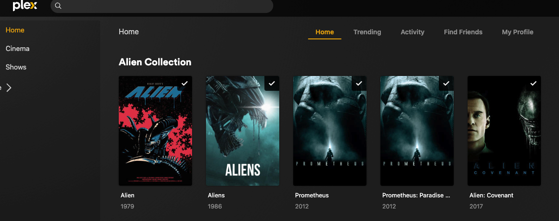
Task: Click the Plex logo
Action: (x=25, y=6)
